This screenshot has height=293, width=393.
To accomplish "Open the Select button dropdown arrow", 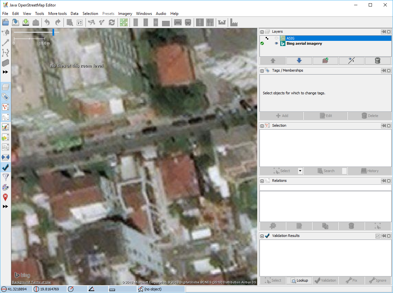I will (300, 171).
